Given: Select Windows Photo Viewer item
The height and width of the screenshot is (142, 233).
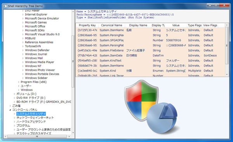Looking at the screenshot, I should [x=40, y=70].
